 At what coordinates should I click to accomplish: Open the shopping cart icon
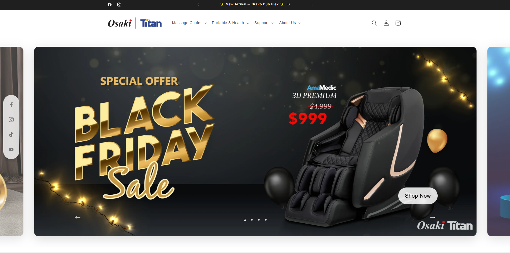pyautogui.click(x=398, y=23)
